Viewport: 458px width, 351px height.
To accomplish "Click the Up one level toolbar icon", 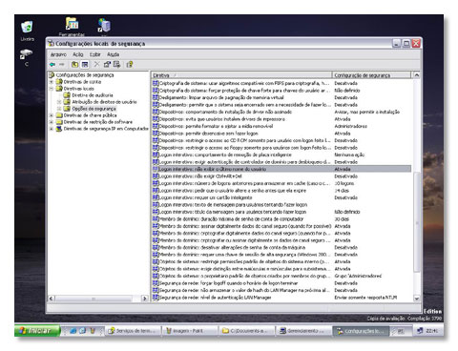I will (x=74, y=65).
